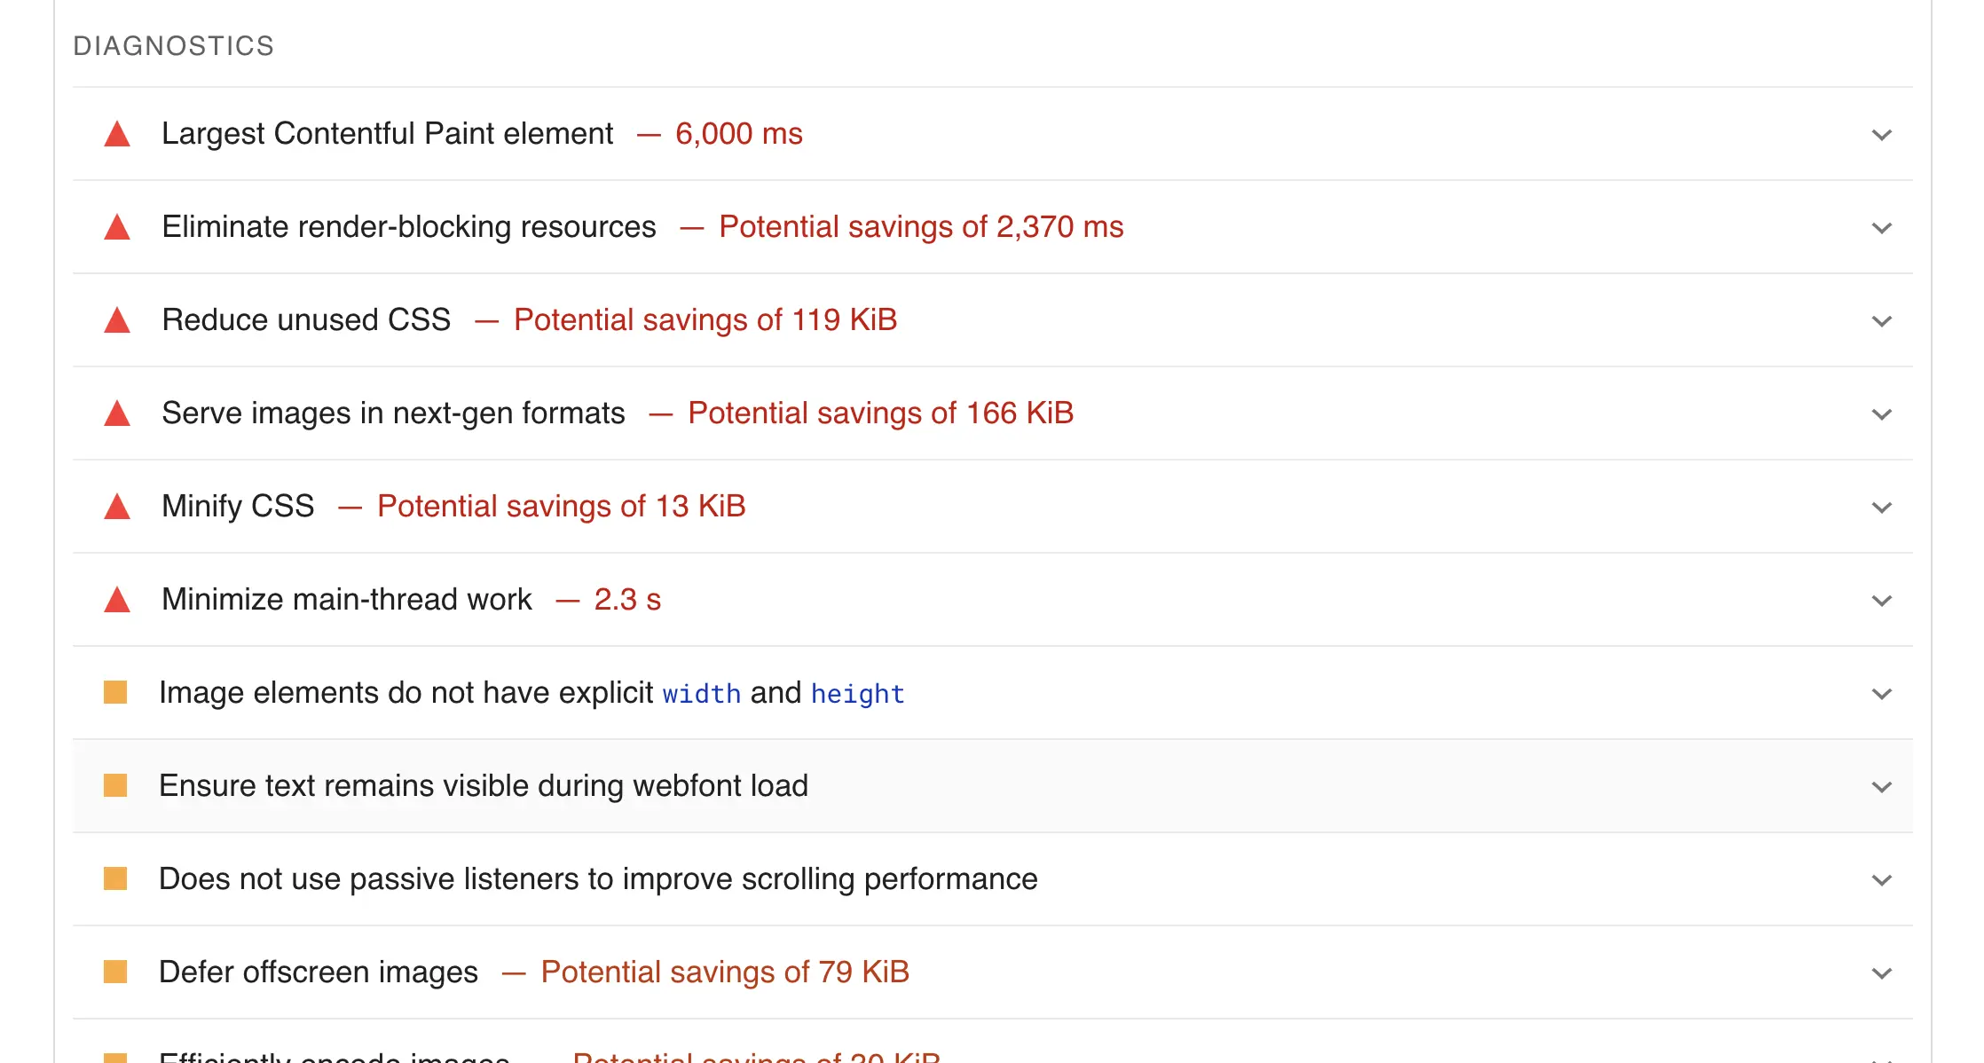Image resolution: width=1984 pixels, height=1063 pixels.
Task: Click red triangle beside Serve images in next-gen formats
Action: [x=117, y=414]
